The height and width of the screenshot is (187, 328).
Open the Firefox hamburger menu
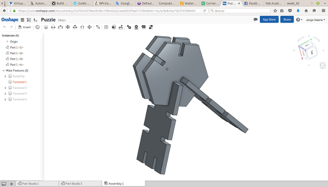pos(323,11)
